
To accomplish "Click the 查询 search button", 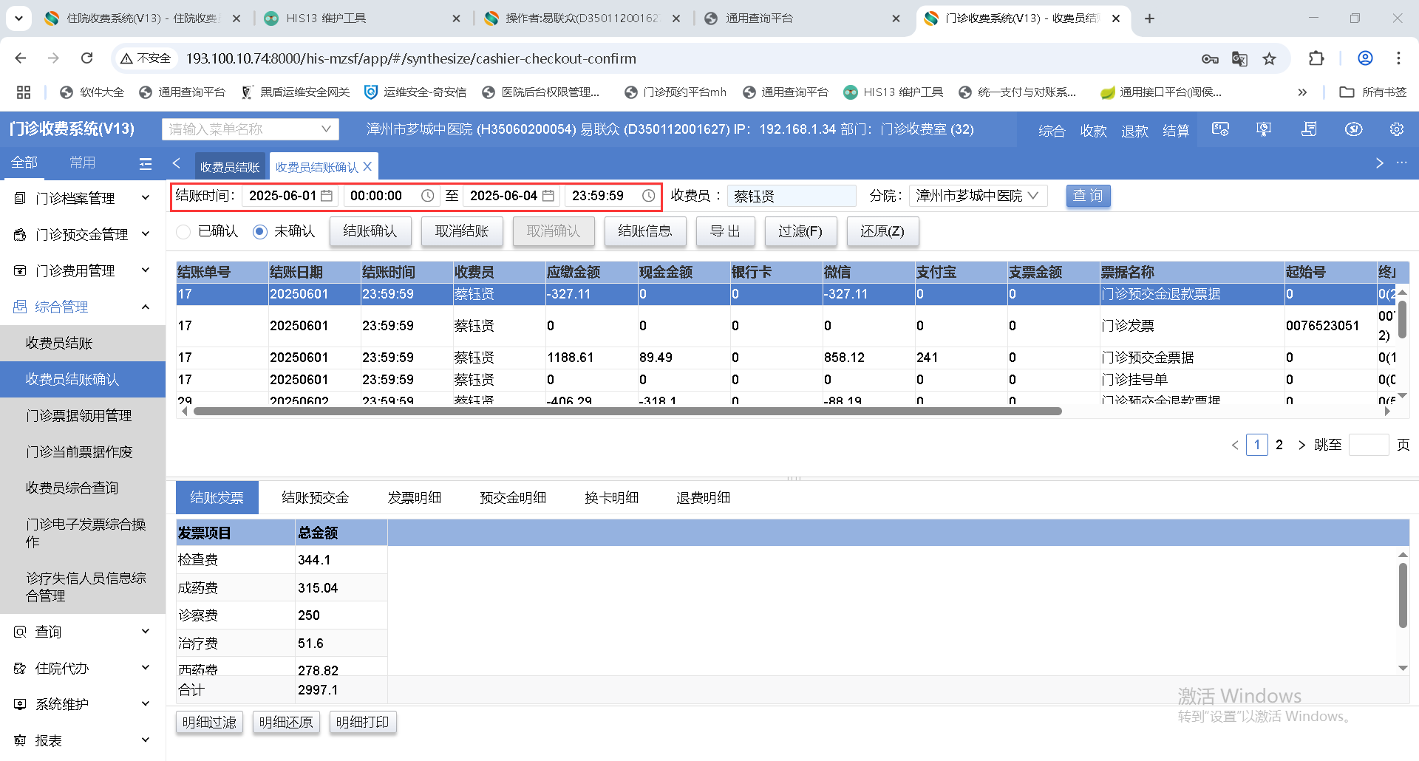I will coord(1088,196).
